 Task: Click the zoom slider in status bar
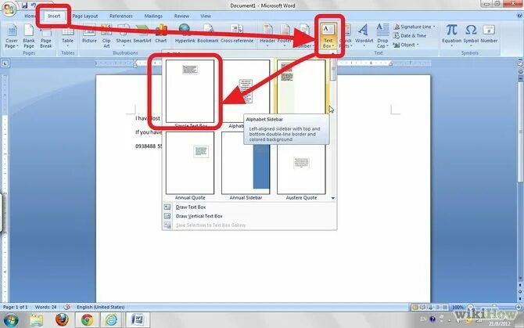click(493, 307)
